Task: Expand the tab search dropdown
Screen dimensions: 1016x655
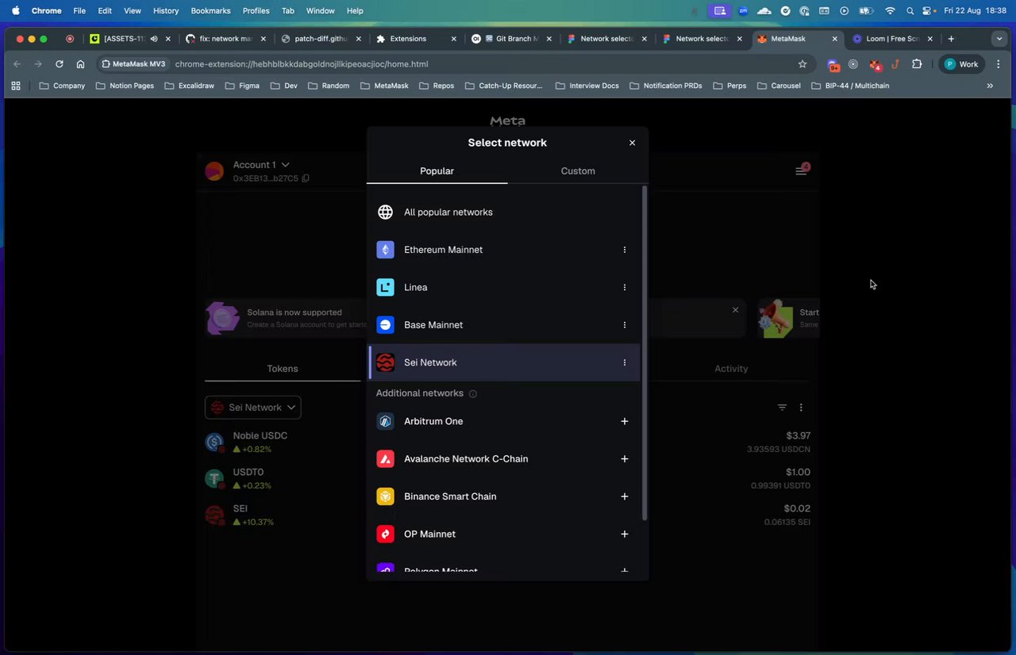Action: click(x=999, y=39)
